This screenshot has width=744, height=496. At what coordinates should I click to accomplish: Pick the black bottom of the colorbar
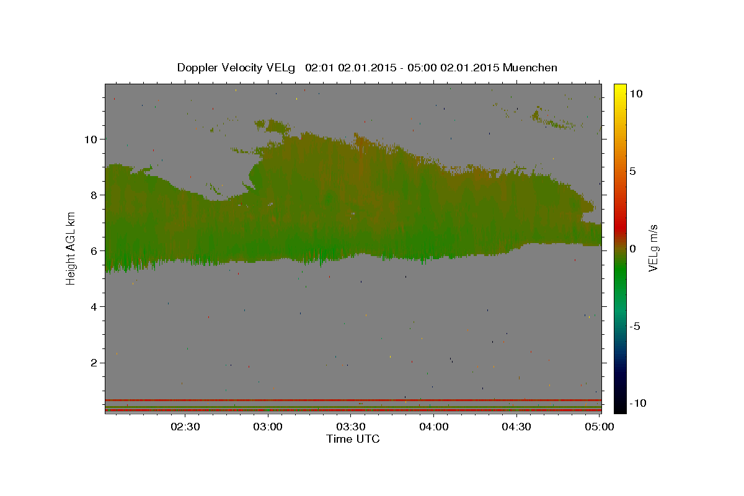(x=620, y=407)
